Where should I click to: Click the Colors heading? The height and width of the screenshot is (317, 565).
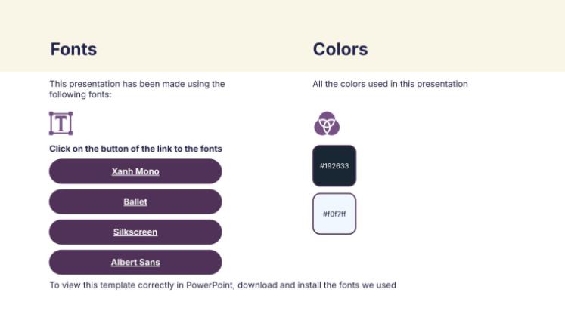point(340,49)
